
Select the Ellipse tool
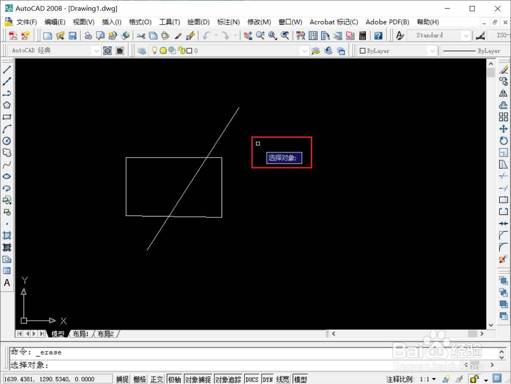[7, 177]
